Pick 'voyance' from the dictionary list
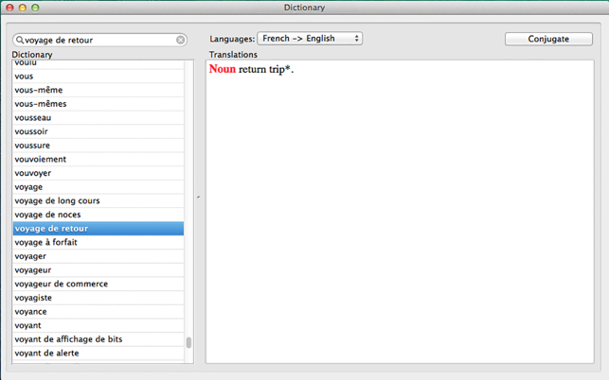The image size is (609, 380). [99, 311]
